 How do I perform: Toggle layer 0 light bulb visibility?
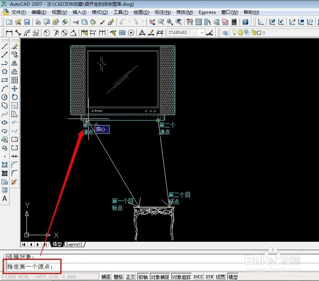coord(234,33)
